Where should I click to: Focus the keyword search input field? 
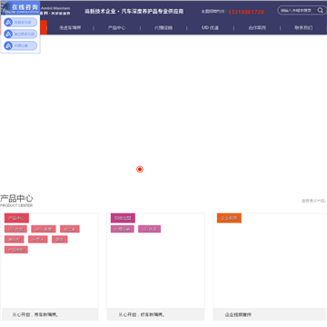(297, 11)
